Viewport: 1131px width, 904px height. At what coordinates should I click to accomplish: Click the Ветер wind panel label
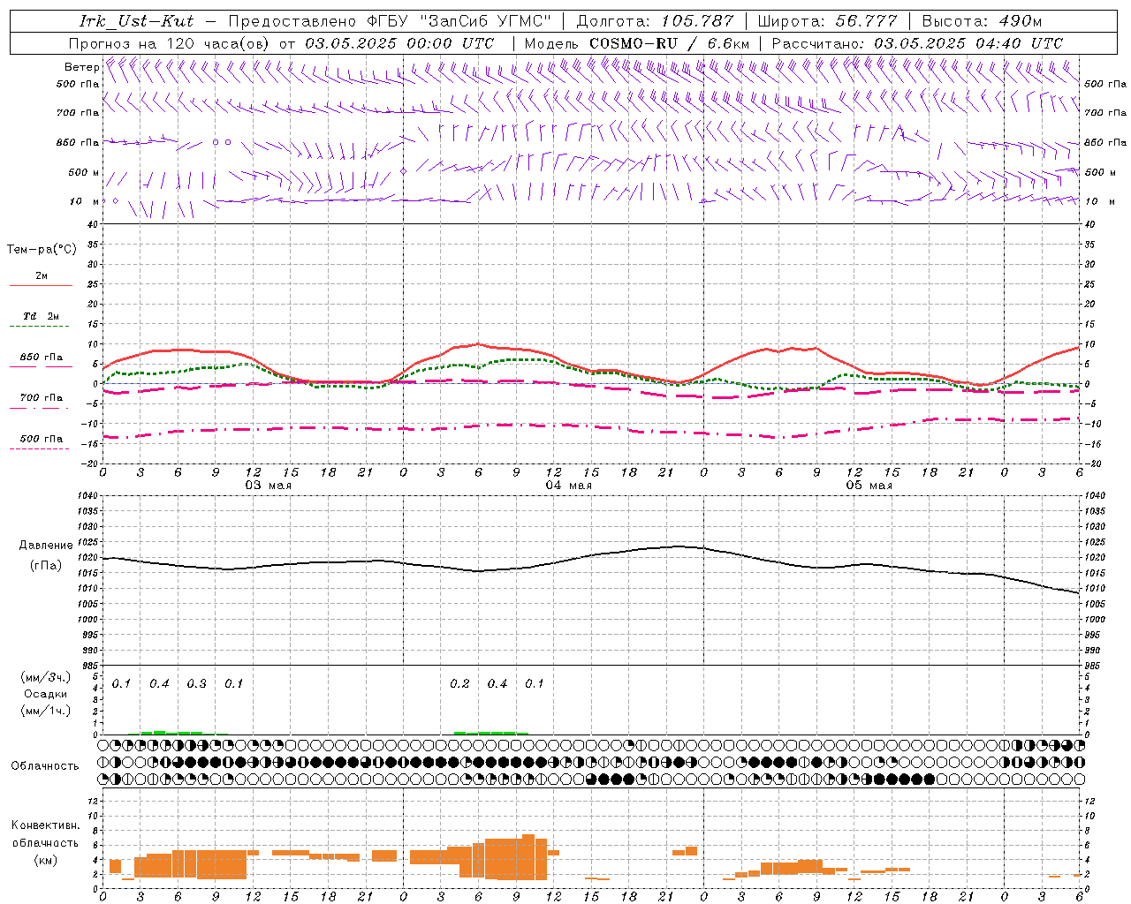81,67
